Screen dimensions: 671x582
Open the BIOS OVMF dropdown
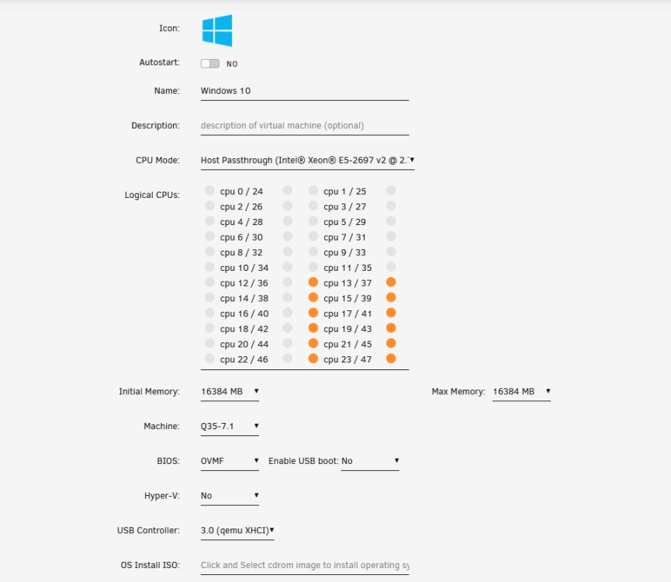pos(230,461)
